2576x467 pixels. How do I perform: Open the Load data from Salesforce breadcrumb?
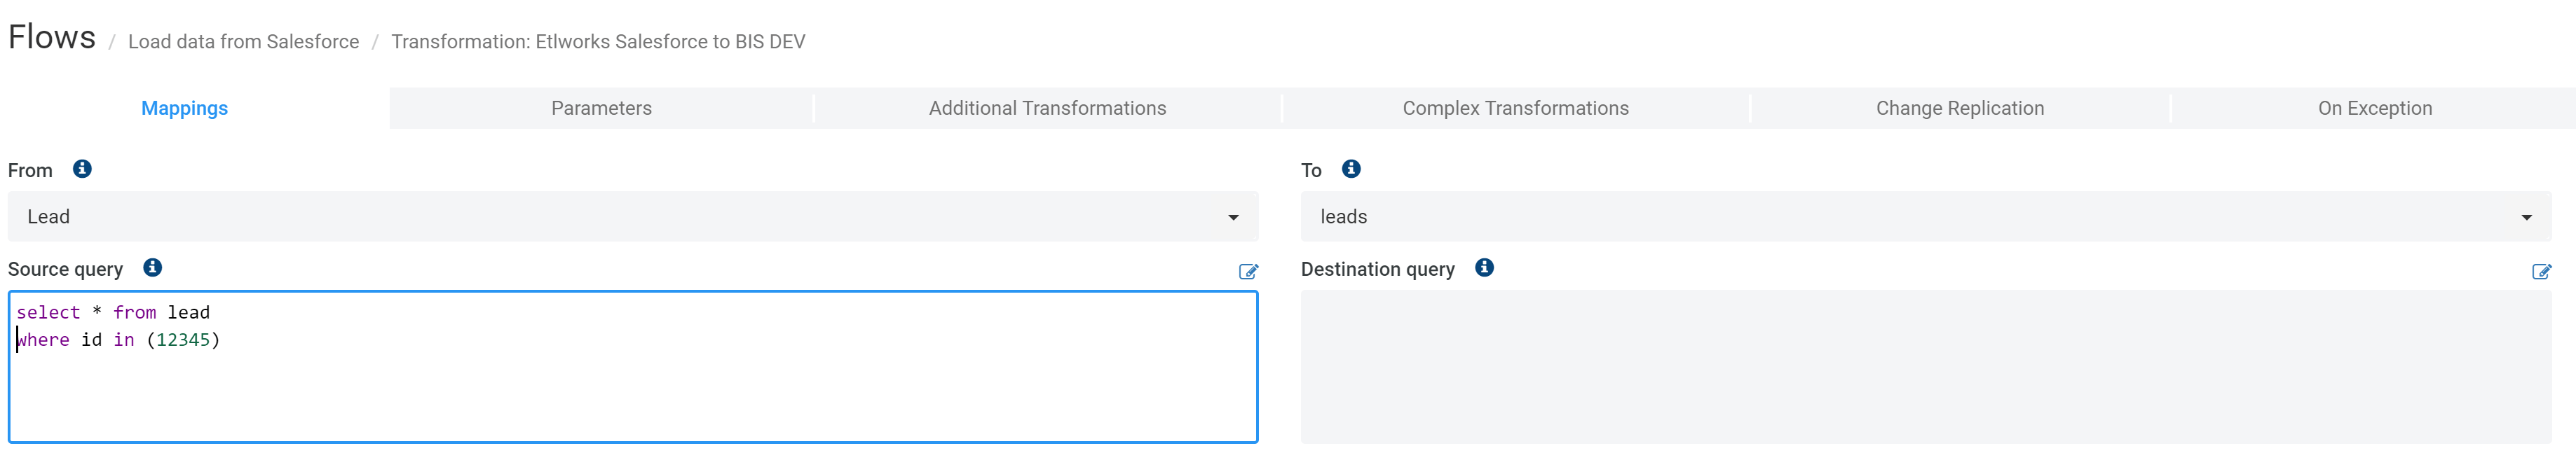point(243,42)
